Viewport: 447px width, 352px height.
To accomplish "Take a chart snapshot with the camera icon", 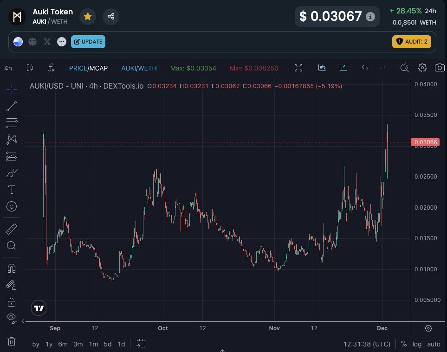I will pos(440,68).
